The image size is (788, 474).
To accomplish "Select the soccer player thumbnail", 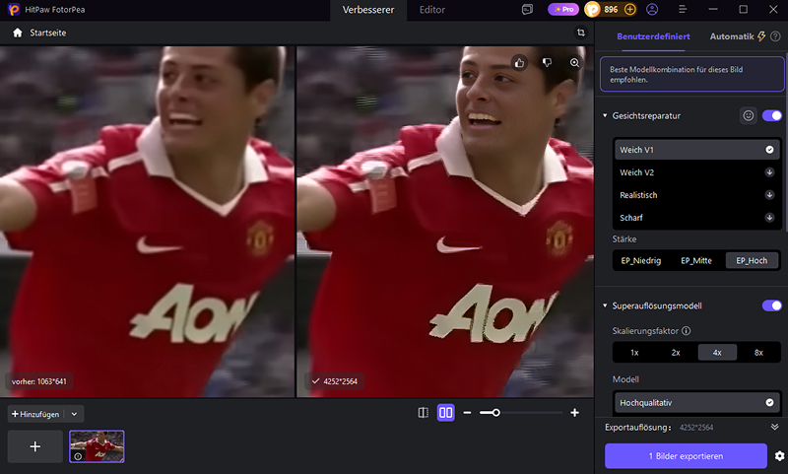I will pyautogui.click(x=97, y=446).
